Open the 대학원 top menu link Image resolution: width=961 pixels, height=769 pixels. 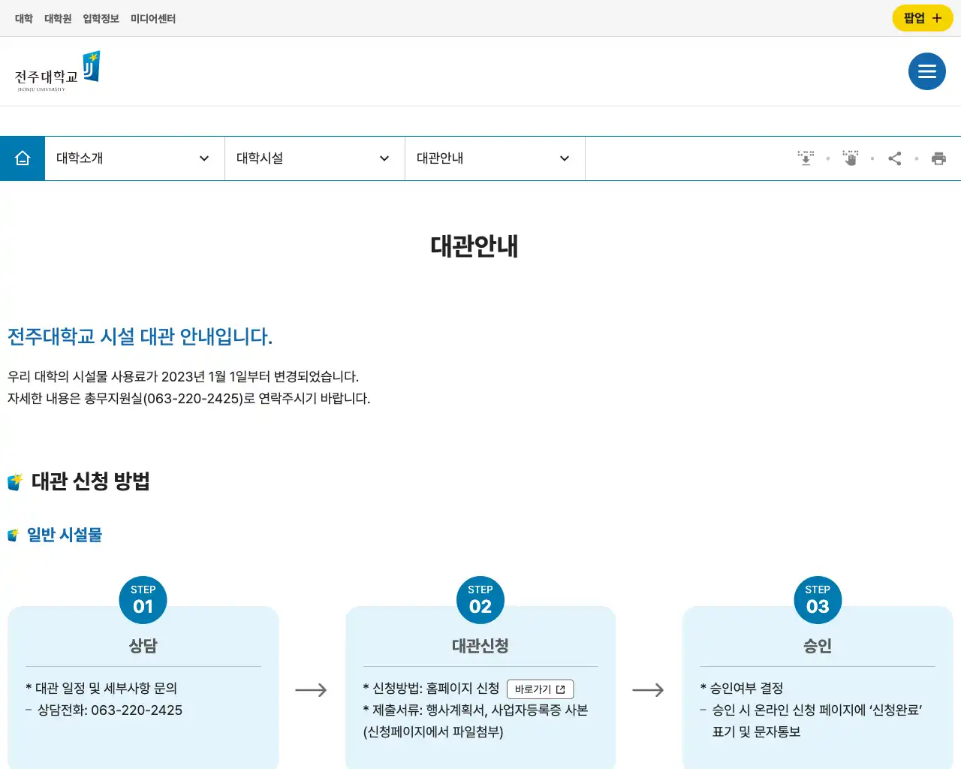point(58,19)
